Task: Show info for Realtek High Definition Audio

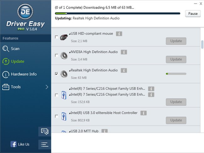Action: point(124,71)
